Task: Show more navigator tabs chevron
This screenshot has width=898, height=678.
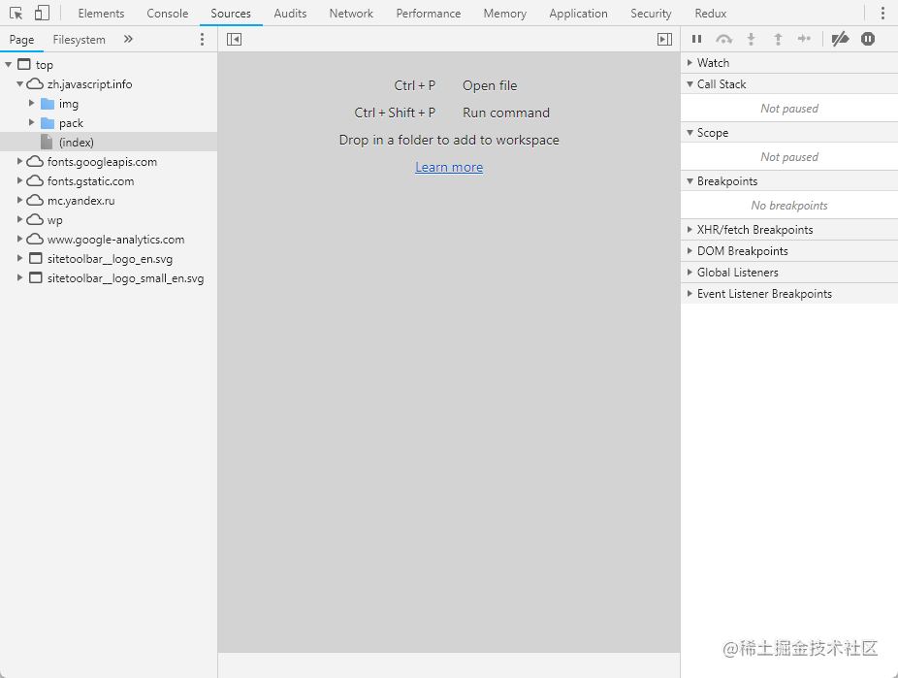Action: point(128,39)
